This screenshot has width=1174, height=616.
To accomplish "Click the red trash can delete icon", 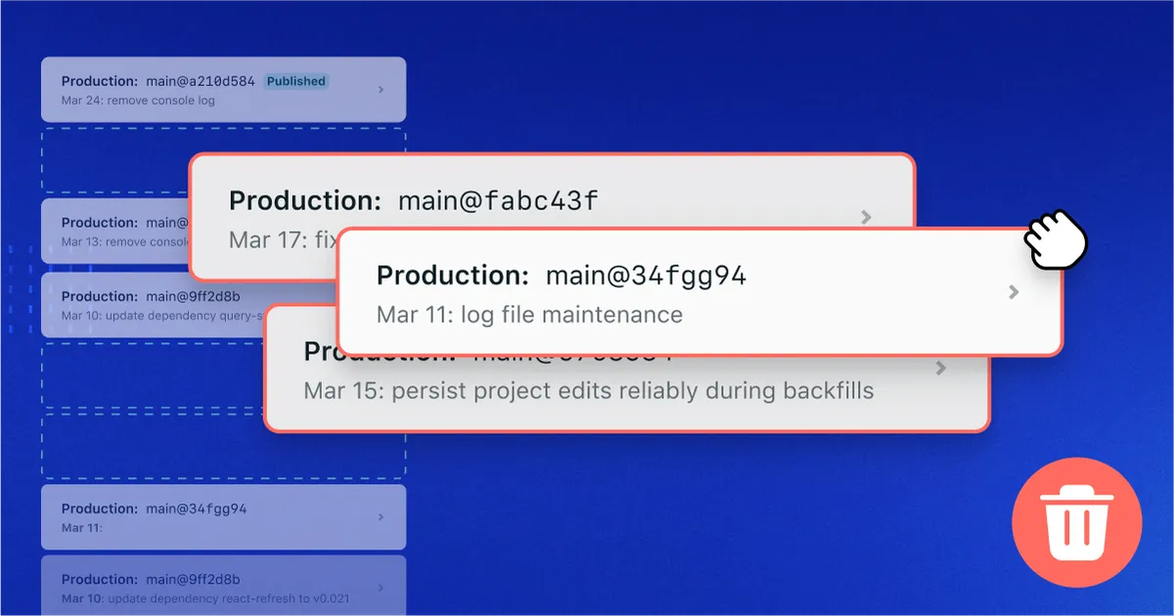I will (1076, 521).
